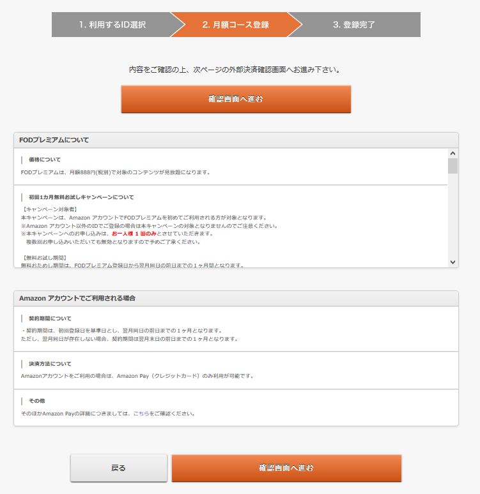The width and height of the screenshot is (480, 494).
Task: Click the 【無料お試し期間】 label
Action: [x=44, y=258]
